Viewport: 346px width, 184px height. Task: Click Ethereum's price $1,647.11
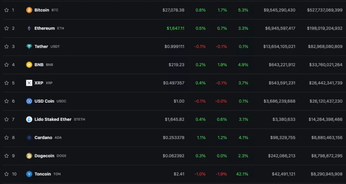click(175, 28)
